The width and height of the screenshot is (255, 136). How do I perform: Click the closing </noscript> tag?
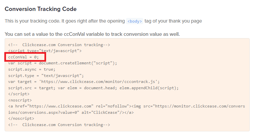(x=21, y=118)
